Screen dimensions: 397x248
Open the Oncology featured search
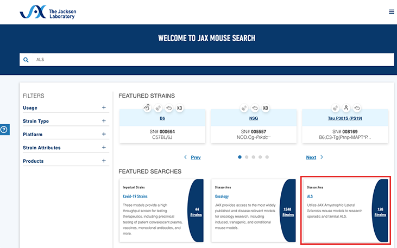222,196
